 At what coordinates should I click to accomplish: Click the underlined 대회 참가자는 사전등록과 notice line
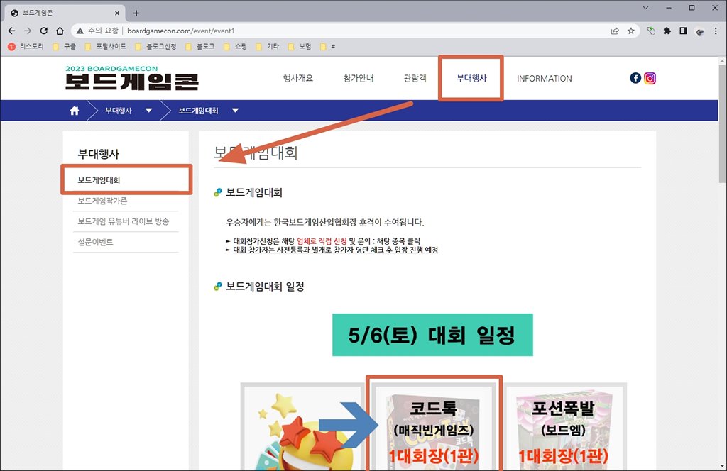tap(335, 250)
